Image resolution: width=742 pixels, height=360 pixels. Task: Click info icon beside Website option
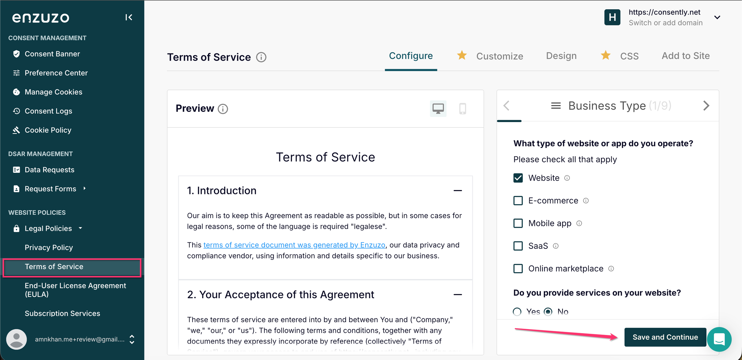pyautogui.click(x=567, y=178)
